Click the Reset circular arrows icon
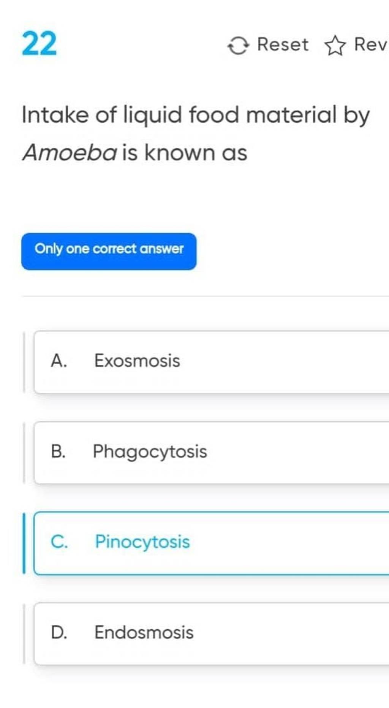The image size is (389, 708). click(238, 46)
